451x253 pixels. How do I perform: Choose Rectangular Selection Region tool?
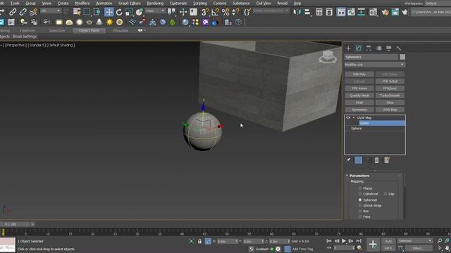[87, 12]
